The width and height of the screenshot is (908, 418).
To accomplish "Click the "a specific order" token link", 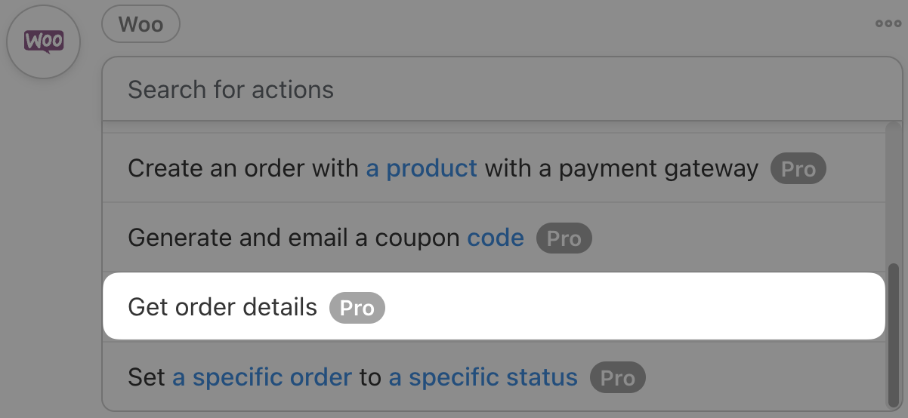I will pyautogui.click(x=262, y=377).
